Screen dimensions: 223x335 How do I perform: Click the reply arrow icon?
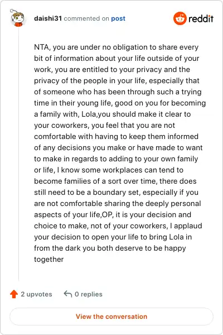click(x=67, y=294)
